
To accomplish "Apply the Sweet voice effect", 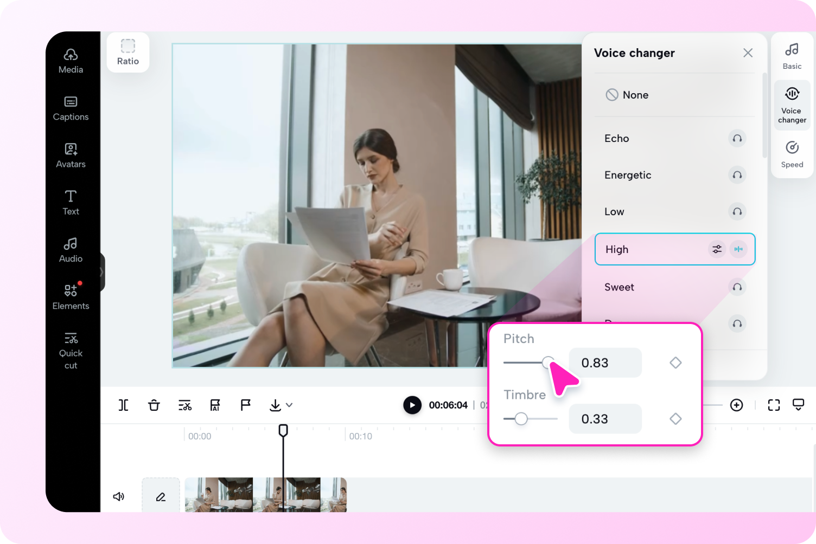I will [619, 287].
